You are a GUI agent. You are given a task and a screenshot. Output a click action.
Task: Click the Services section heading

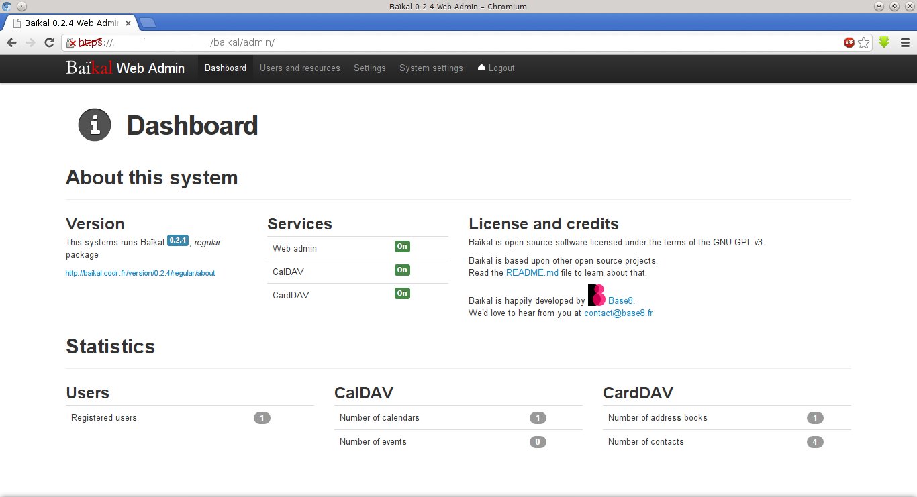click(x=300, y=224)
